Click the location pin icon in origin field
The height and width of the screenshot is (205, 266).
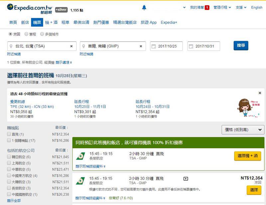click(11, 46)
